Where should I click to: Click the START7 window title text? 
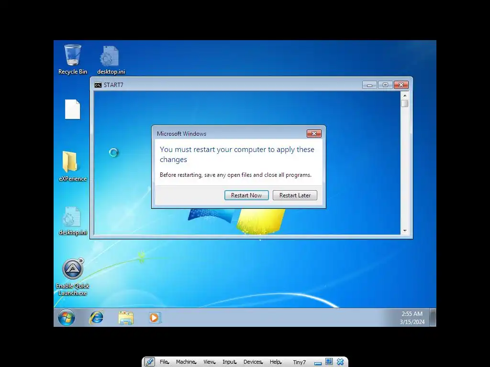[x=113, y=85]
